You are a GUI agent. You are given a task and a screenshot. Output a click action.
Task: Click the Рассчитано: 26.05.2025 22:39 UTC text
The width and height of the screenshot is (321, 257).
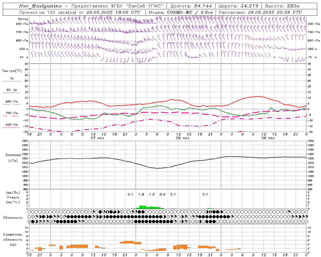point(260,12)
